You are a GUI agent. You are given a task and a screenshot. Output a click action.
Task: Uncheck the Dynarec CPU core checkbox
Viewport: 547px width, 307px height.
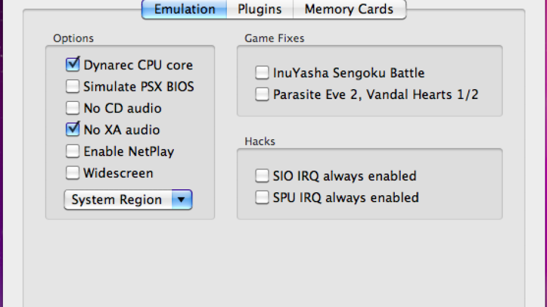72,65
